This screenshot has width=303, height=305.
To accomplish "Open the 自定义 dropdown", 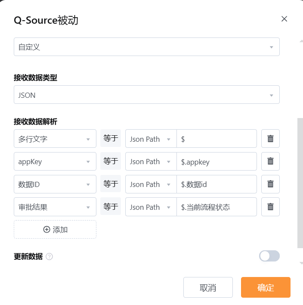I will 147,47.
